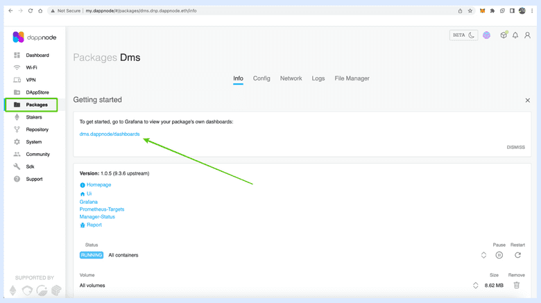
Task: Open the MetaMask fox extension
Action: point(483,11)
